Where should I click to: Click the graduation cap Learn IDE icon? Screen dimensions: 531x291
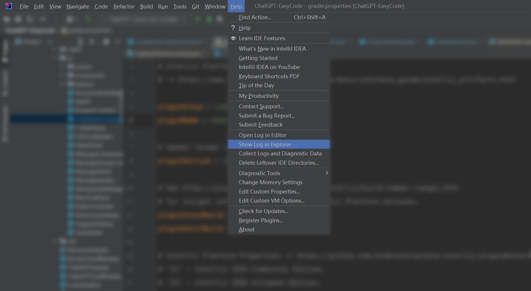click(x=233, y=38)
